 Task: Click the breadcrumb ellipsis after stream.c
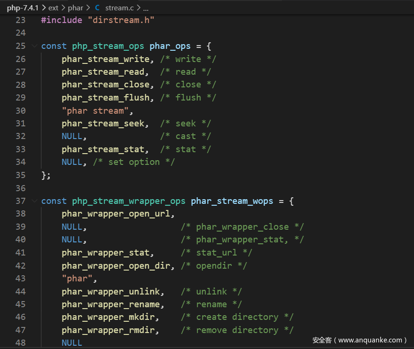tap(146, 8)
